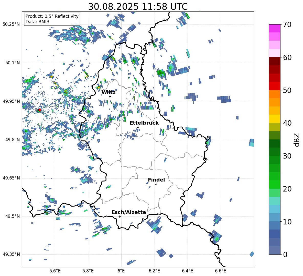Click the 6.4°E longitude label
Screen dimensions: 303x276
187,271
